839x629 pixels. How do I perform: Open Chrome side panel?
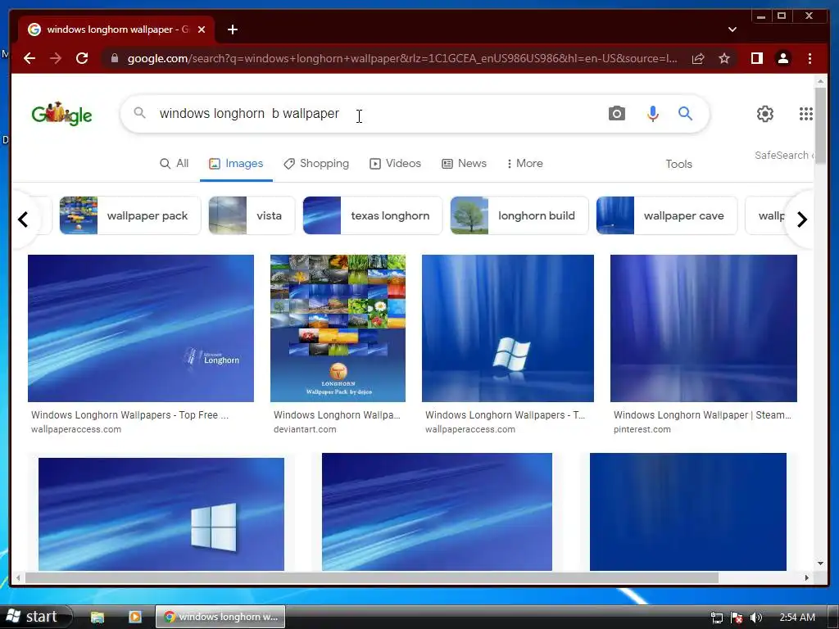[x=756, y=58]
